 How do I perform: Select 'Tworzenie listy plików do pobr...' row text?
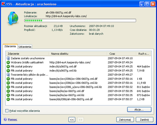pyautogui.click(x=29, y=75)
